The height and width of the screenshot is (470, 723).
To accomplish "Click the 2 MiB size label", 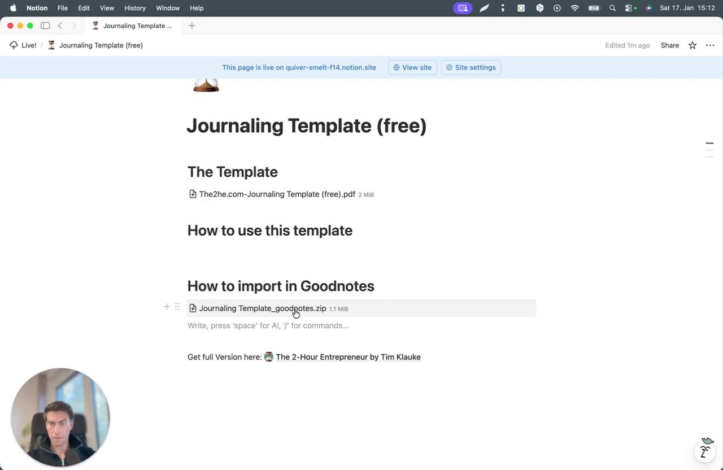I will pyautogui.click(x=366, y=195).
